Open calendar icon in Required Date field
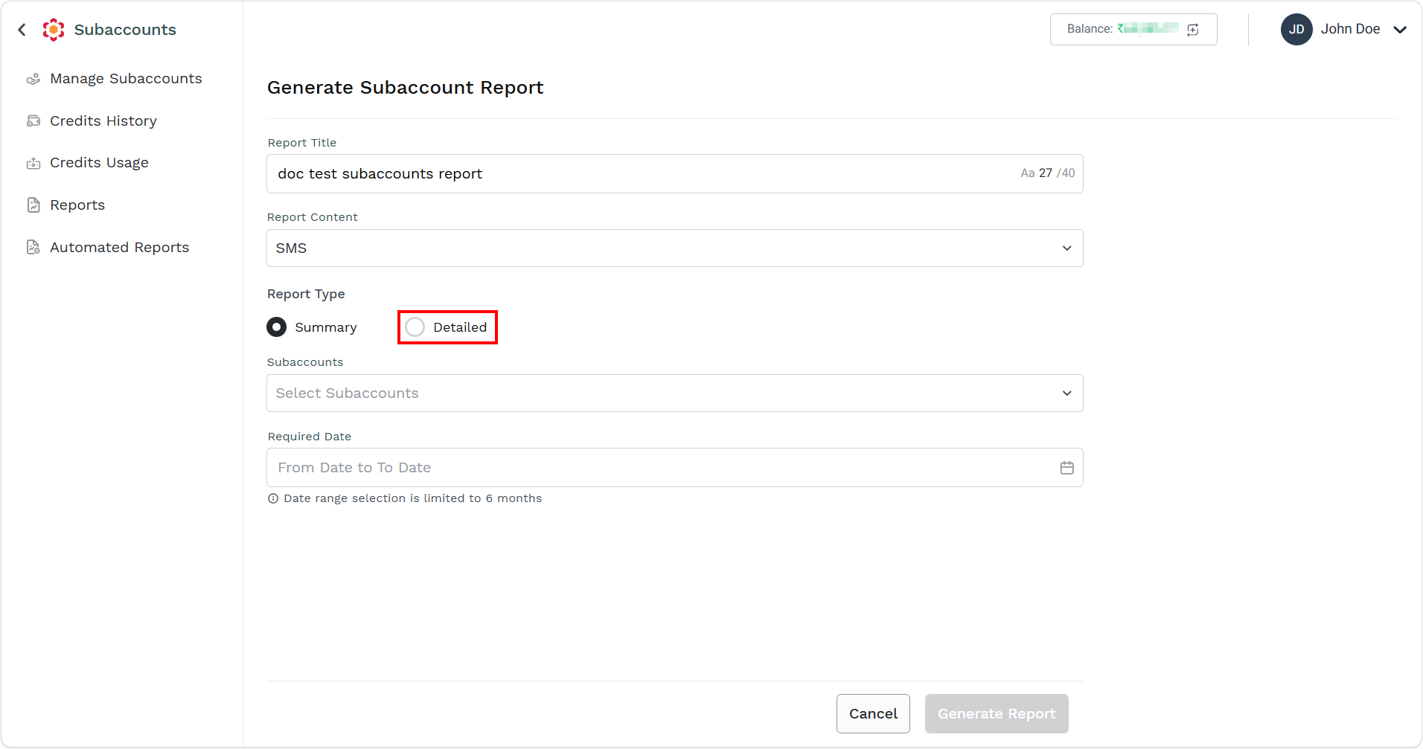Viewport: 1423px width, 749px height. pyautogui.click(x=1067, y=468)
